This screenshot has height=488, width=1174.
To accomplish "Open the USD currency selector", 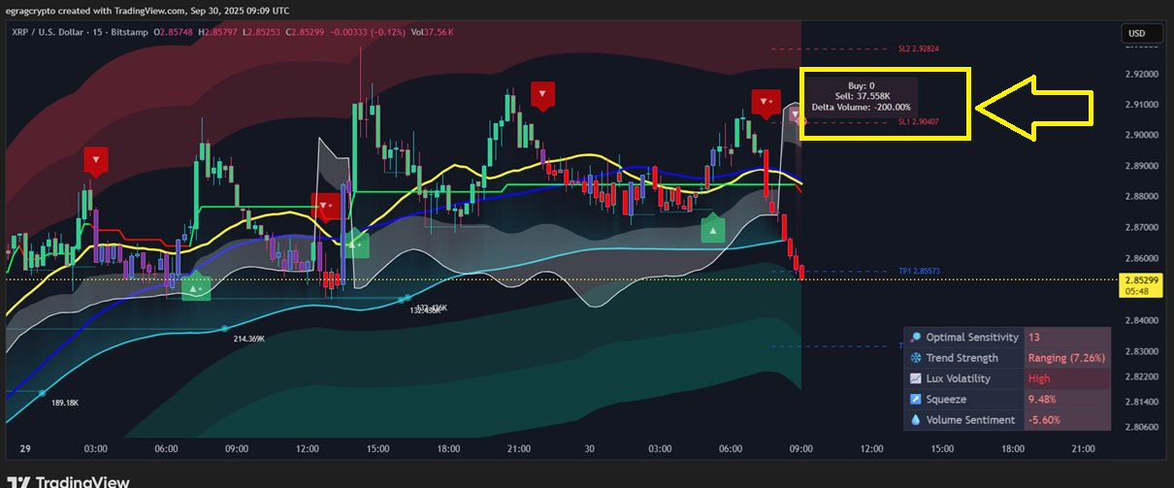I will click(1136, 34).
